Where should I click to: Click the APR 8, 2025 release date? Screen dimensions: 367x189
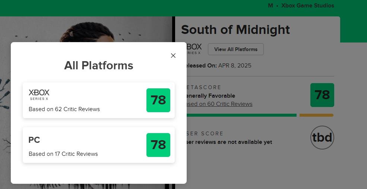235,66
